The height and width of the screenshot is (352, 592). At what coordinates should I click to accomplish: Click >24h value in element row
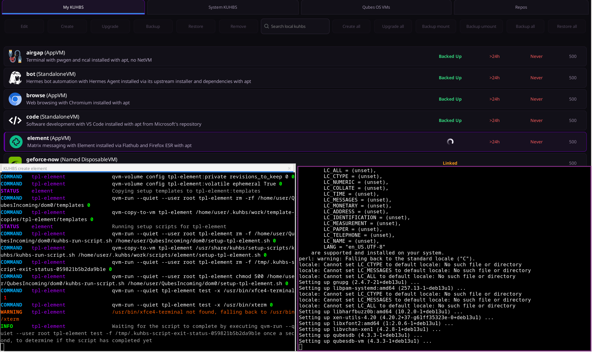(494, 142)
